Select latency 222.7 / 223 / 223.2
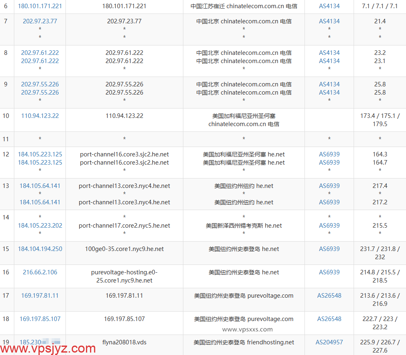This screenshot has width=406, height=355. pos(380,323)
